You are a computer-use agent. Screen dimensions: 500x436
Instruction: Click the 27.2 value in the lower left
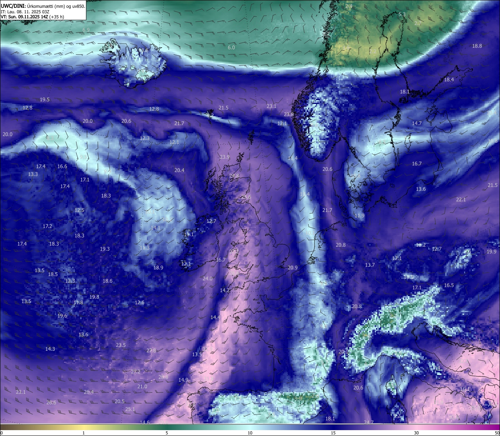click(x=136, y=371)
